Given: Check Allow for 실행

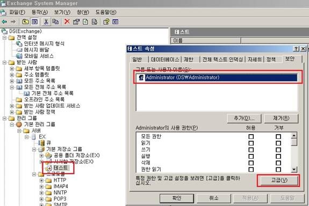Looking at the screenshot, I should 251,157.
